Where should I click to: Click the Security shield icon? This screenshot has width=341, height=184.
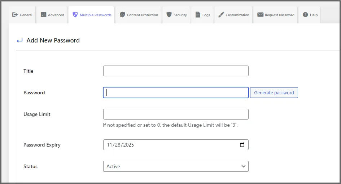[x=169, y=15]
